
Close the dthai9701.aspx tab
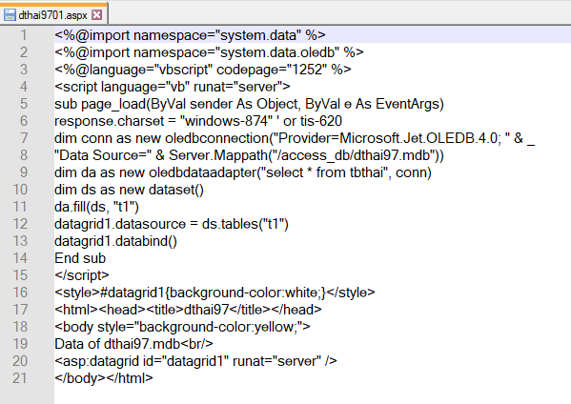pyautogui.click(x=97, y=15)
